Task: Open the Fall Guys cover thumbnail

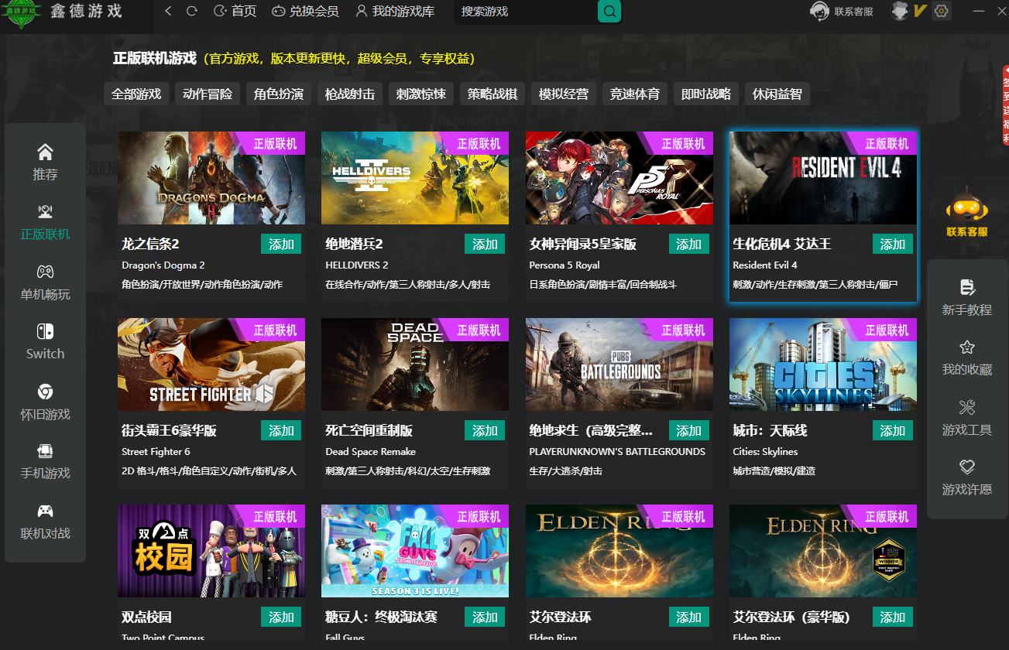Action: tap(415, 551)
